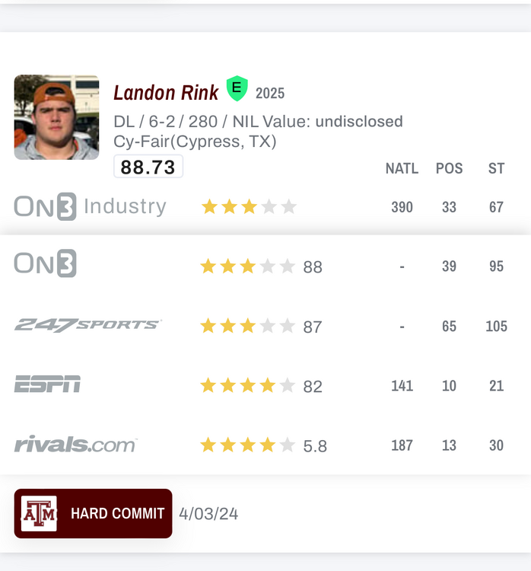The height and width of the screenshot is (571, 531).
Task: Click the NATL column header
Action: point(402,168)
